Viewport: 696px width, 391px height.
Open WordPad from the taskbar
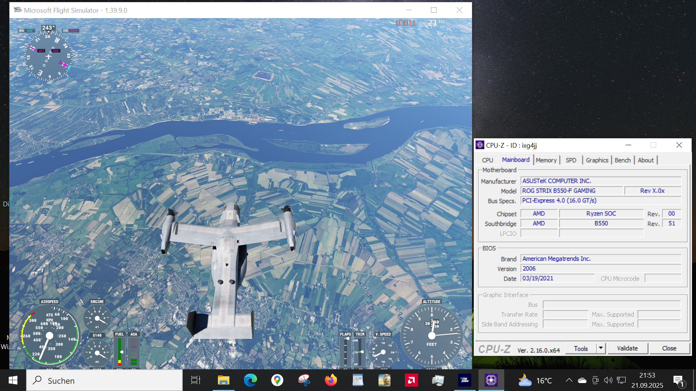(358, 380)
